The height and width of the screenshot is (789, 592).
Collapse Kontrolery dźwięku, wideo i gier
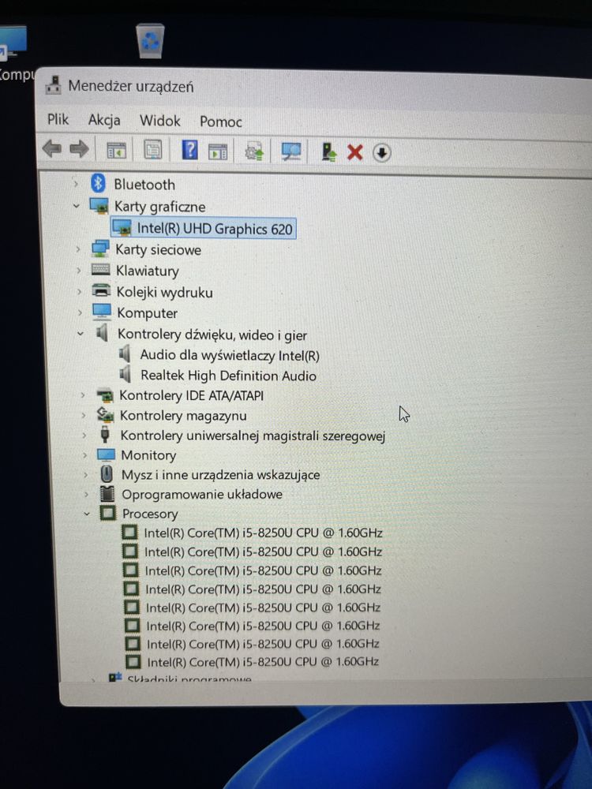pyautogui.click(x=80, y=333)
